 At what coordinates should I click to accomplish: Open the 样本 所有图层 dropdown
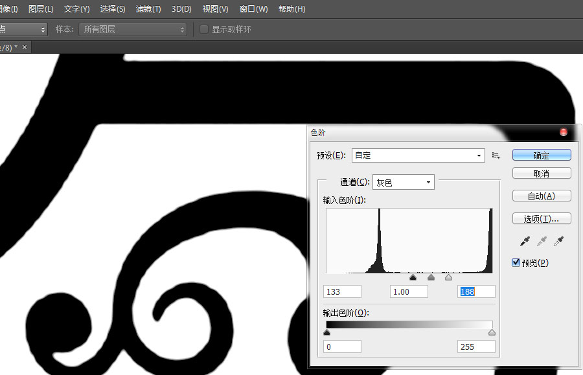pos(132,30)
